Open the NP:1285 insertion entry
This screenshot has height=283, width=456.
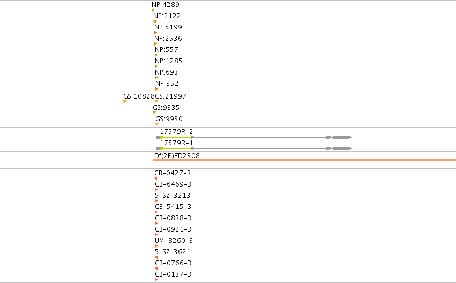click(x=168, y=61)
